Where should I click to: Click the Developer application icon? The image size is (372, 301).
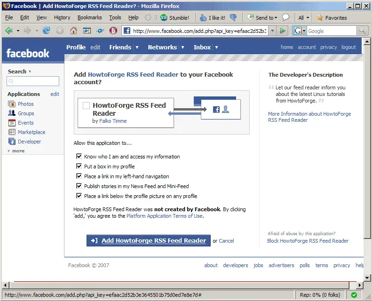(x=12, y=142)
